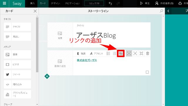Image resolution: width=188 pixels, height=106 pixels.
Task: Set intense emphasis for the card
Action: point(141,54)
